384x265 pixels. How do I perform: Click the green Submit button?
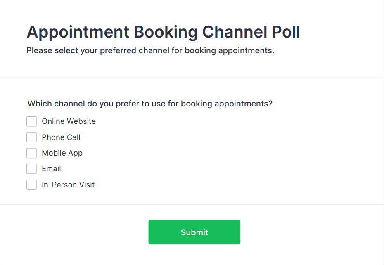coord(194,232)
